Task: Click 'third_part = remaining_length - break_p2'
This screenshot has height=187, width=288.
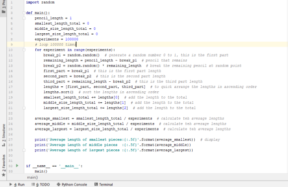Action: 87,81
